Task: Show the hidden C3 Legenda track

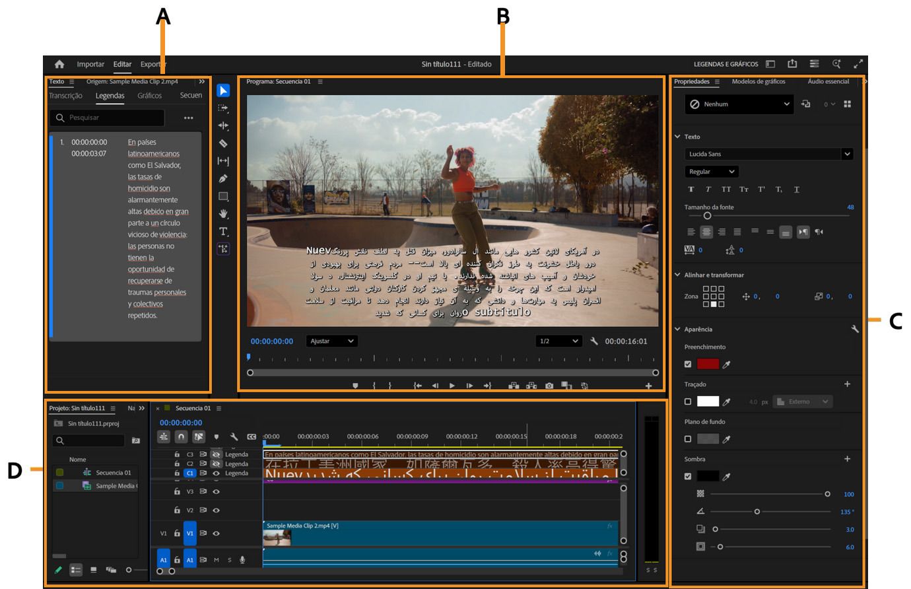Action: pos(217,454)
